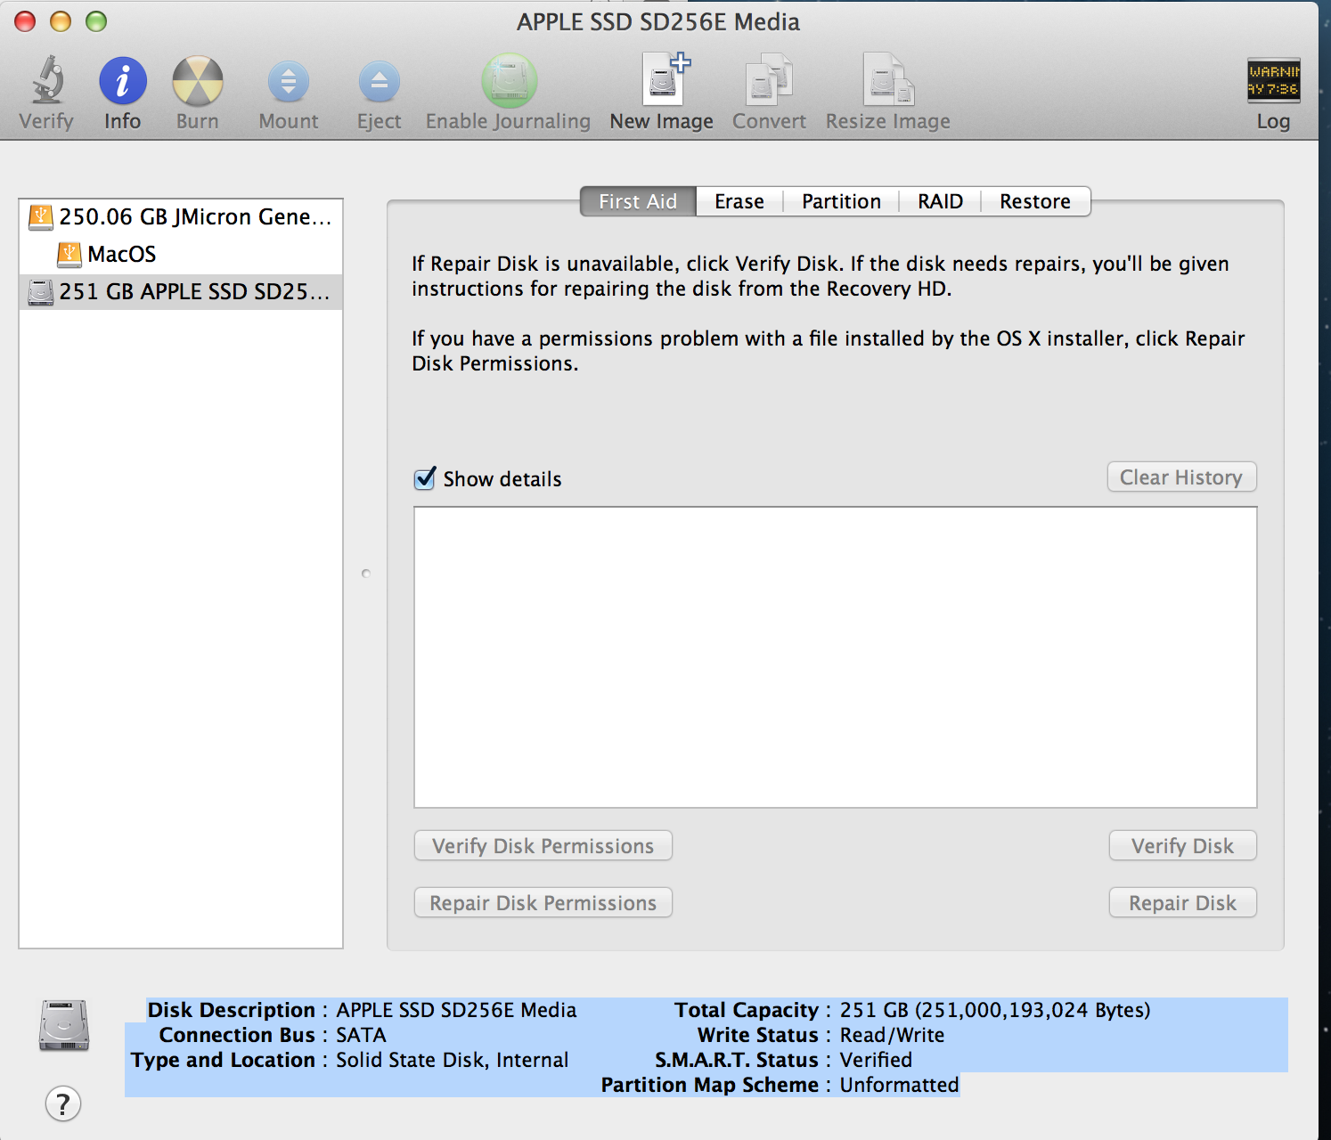The height and width of the screenshot is (1140, 1331).
Task: Uncheck the Show details checkbox
Action: point(426,478)
